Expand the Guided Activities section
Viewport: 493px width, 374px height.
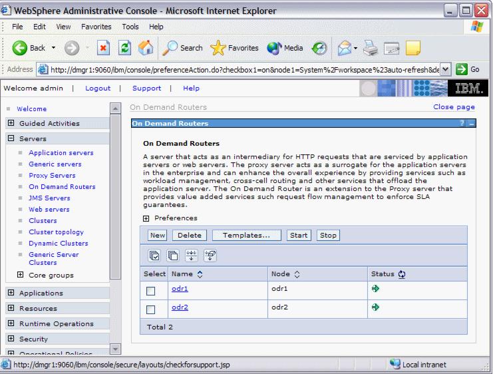point(11,123)
